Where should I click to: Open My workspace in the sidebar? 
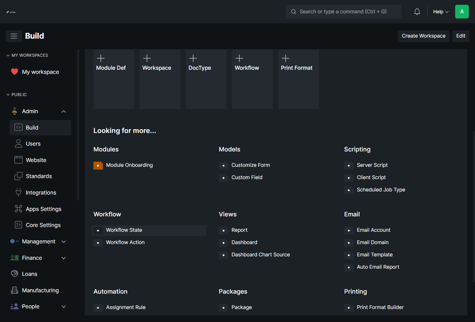40,72
